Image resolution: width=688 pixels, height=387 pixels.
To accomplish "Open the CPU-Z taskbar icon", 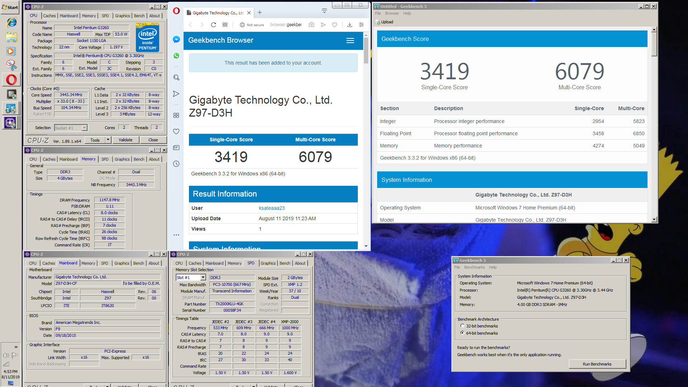I will click(x=10, y=123).
